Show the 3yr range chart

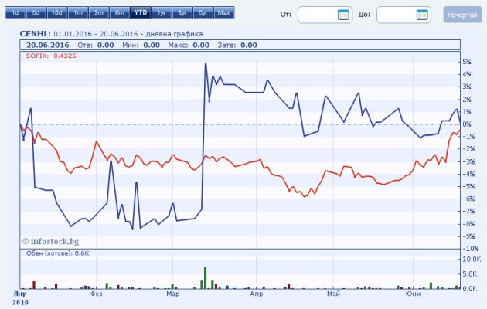[x=182, y=13]
